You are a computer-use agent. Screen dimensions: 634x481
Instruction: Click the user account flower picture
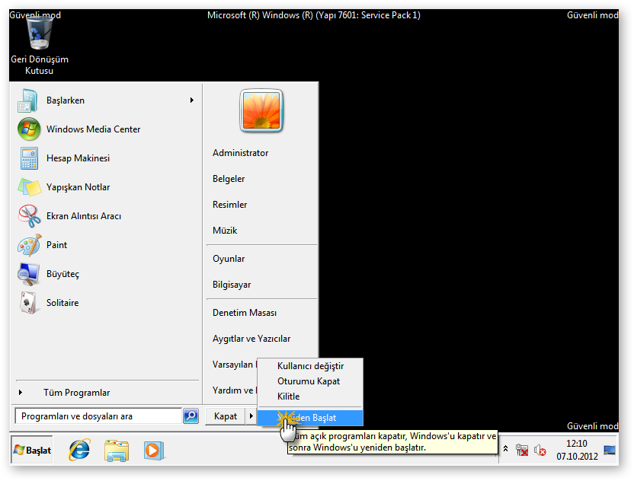(x=261, y=110)
